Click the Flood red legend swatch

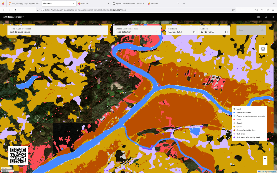(234, 120)
